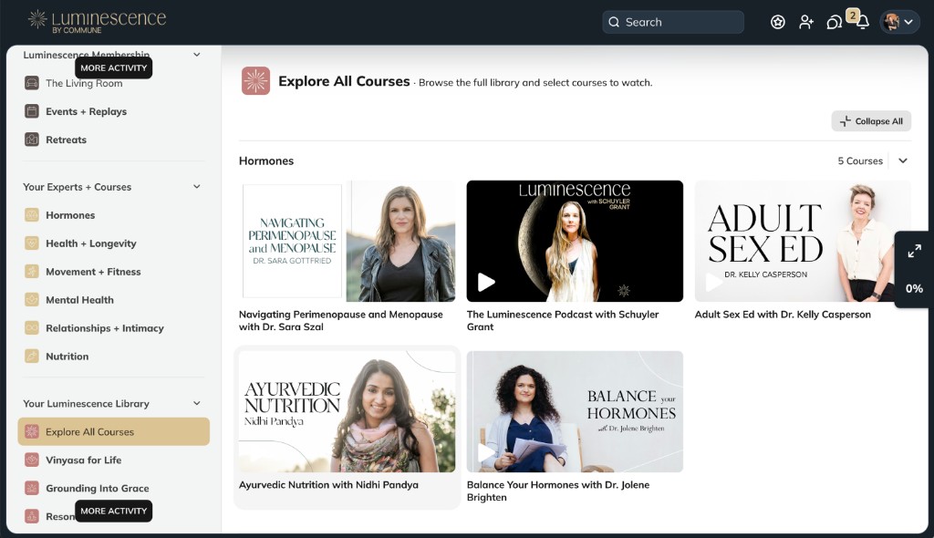Click the Vinyasa for Life icon
Screen dimensions: 934x538
pos(32,460)
